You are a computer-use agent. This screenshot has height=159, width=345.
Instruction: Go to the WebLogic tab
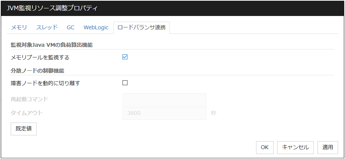tap(96, 27)
